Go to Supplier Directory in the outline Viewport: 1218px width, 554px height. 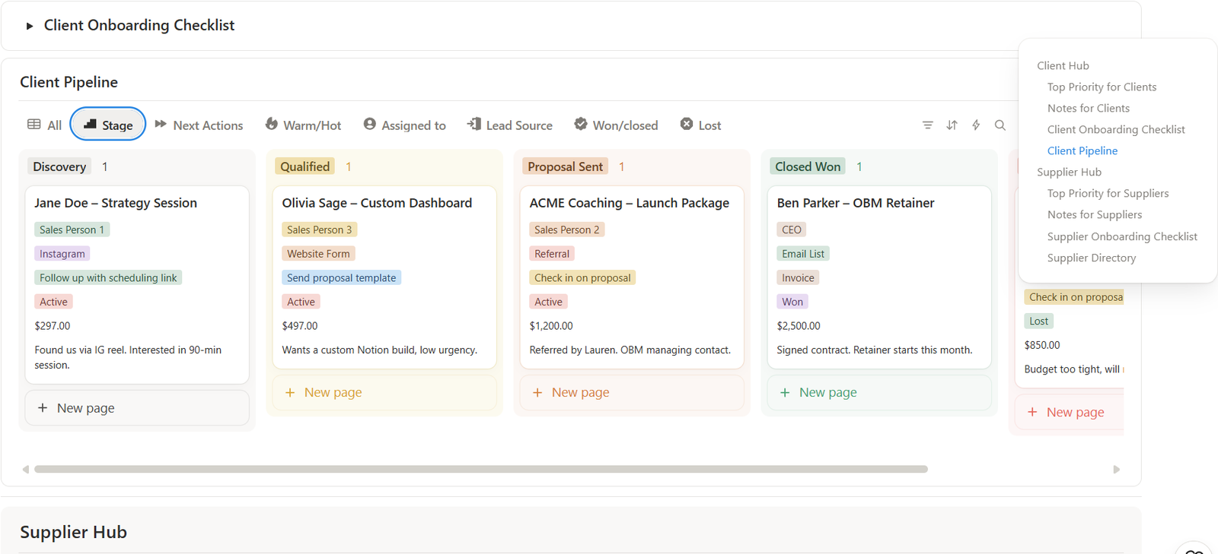click(1091, 258)
